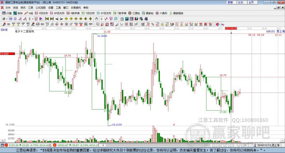Viewport: 285px width, 153px height.
Task: Click the save floppy disk icon
Action: click(x=136, y=19)
